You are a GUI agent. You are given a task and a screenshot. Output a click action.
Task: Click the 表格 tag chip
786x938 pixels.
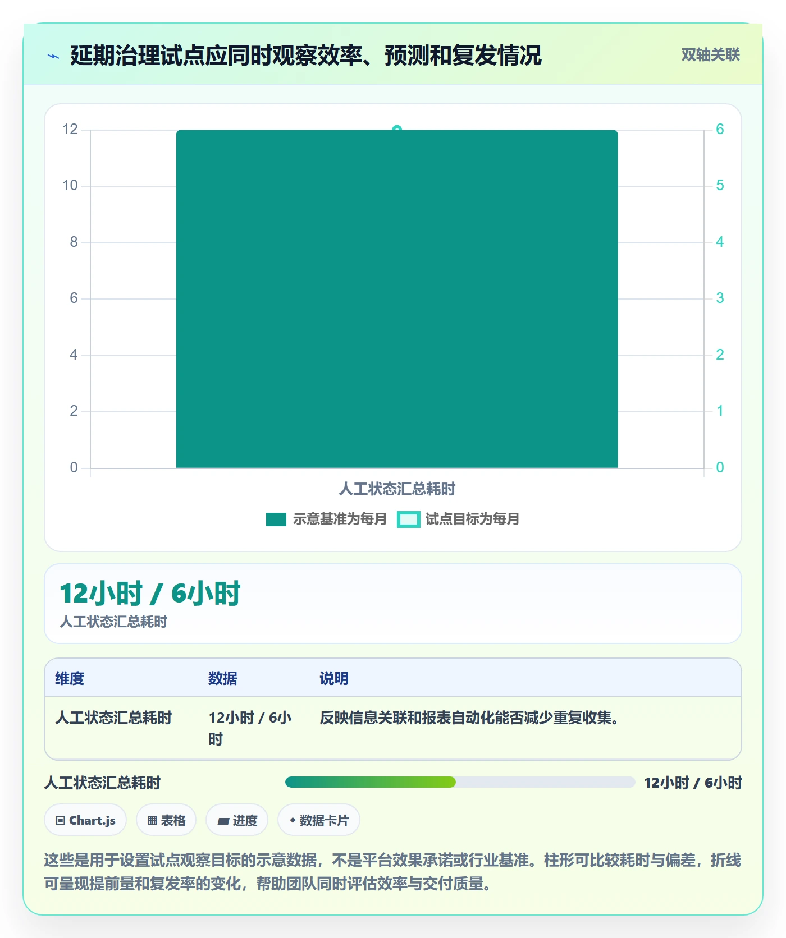coord(166,820)
